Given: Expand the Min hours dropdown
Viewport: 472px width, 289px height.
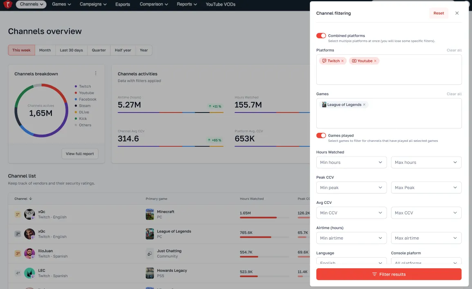Looking at the screenshot, I should click(351, 162).
